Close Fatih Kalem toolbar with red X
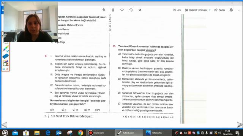The image size is (243, 136). coord(7,69)
